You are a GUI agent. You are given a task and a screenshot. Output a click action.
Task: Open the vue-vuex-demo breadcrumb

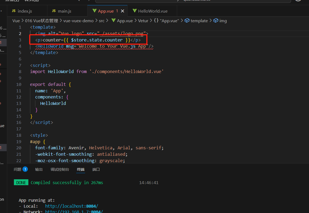[78, 21]
